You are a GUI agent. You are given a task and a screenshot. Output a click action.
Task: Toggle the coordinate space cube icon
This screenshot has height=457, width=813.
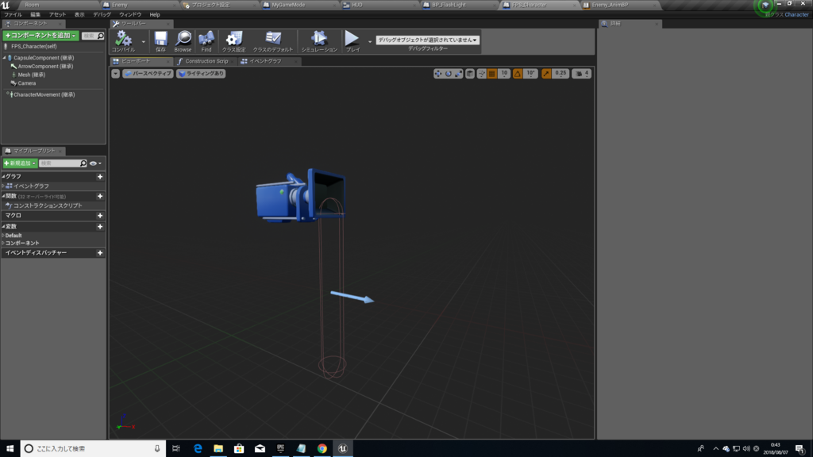click(x=470, y=74)
